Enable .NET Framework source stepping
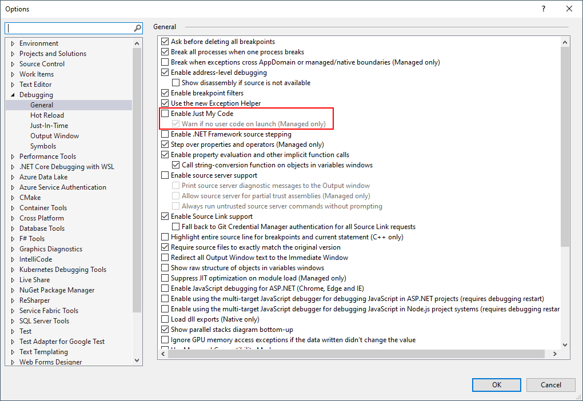583x401 pixels. 165,134
